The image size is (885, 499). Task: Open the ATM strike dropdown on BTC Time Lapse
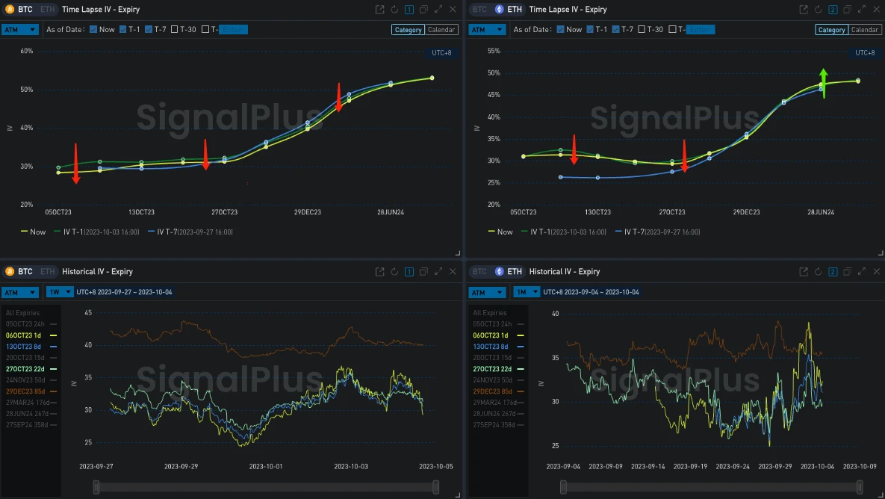20,29
